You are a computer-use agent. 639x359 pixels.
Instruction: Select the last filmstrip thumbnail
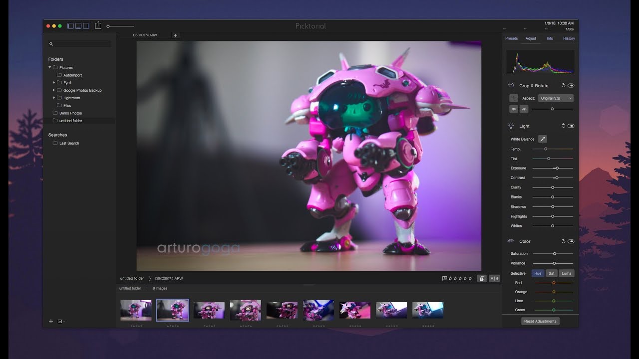pyautogui.click(x=428, y=310)
